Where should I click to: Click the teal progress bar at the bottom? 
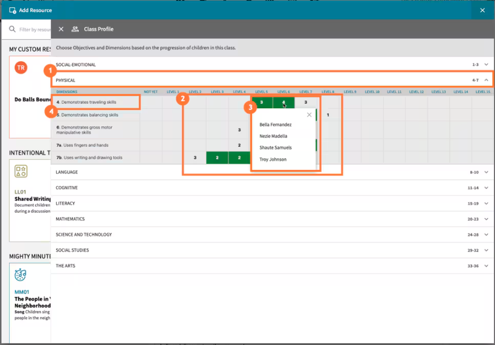tap(247, 343)
